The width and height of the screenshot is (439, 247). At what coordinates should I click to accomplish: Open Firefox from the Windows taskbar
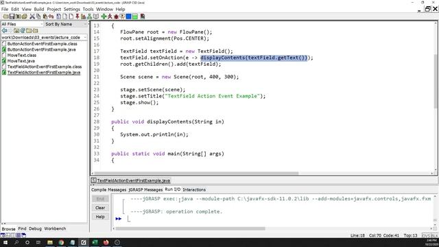tap(106, 242)
